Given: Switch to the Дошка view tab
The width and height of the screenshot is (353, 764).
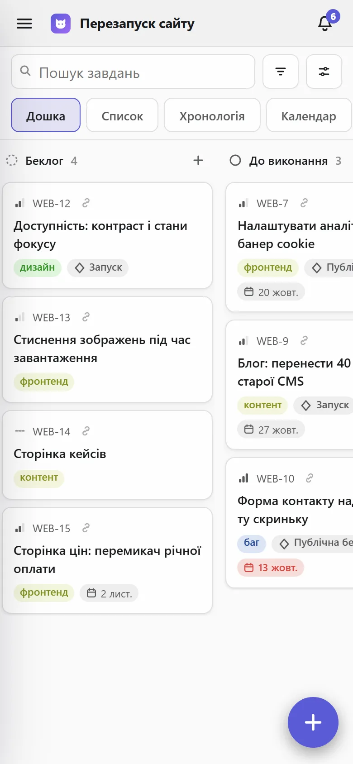Looking at the screenshot, I should (x=46, y=115).
